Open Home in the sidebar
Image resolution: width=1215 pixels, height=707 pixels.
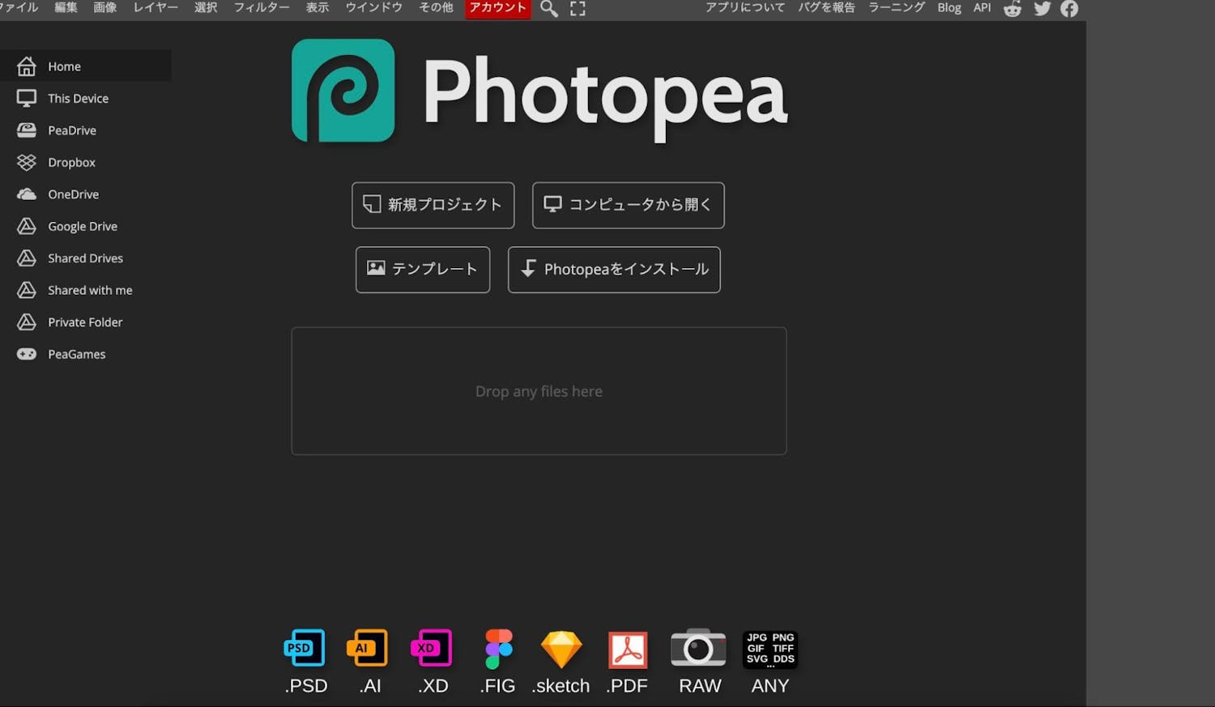(85, 66)
